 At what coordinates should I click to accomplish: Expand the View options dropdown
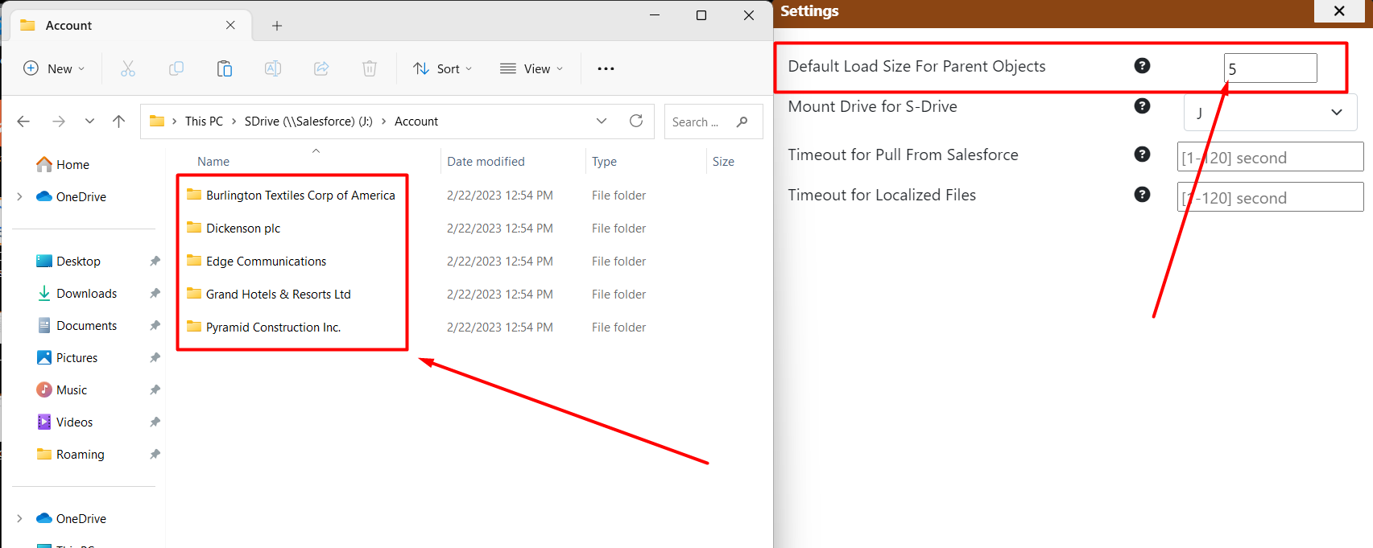click(x=531, y=69)
